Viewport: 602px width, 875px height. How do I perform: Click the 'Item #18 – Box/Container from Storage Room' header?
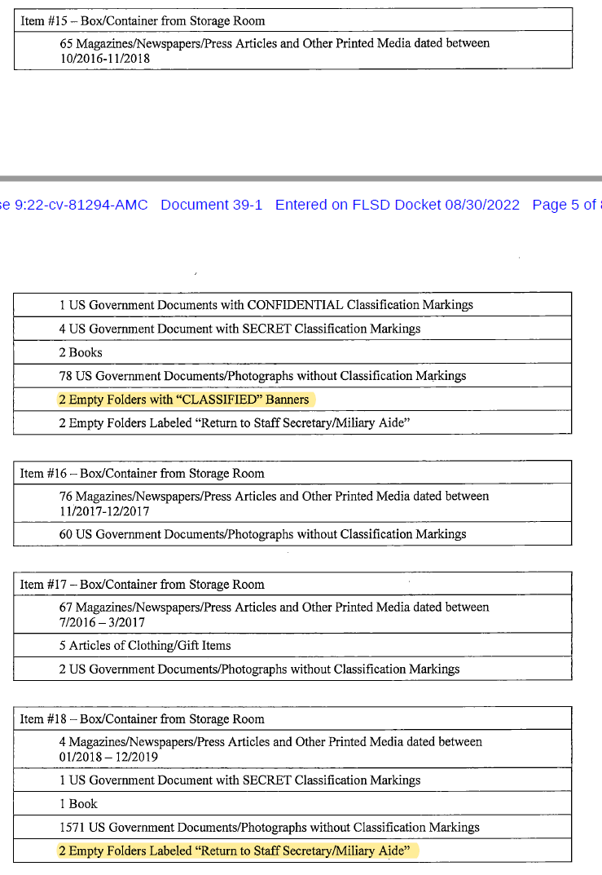coord(292,718)
